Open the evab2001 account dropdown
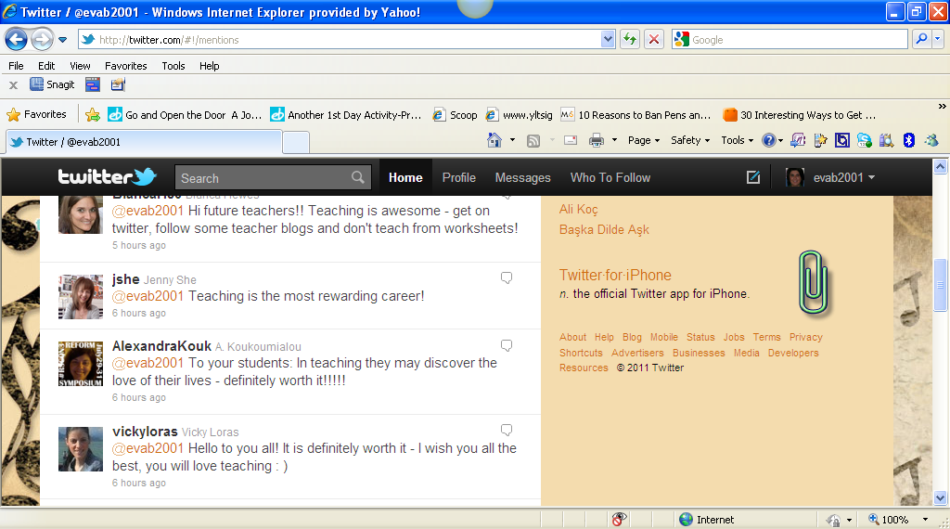This screenshot has height=529, width=950. point(830,177)
